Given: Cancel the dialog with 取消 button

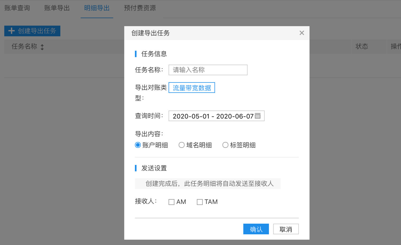Looking at the screenshot, I should (x=286, y=229).
